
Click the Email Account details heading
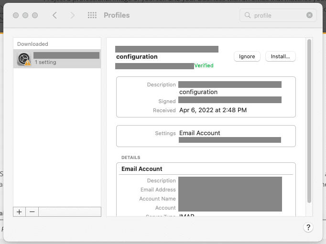(142, 169)
